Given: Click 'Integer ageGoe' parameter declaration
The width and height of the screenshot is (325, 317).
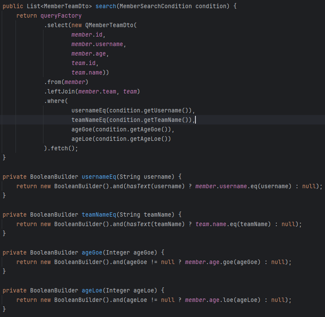Looking at the screenshot, I should coord(130,253).
